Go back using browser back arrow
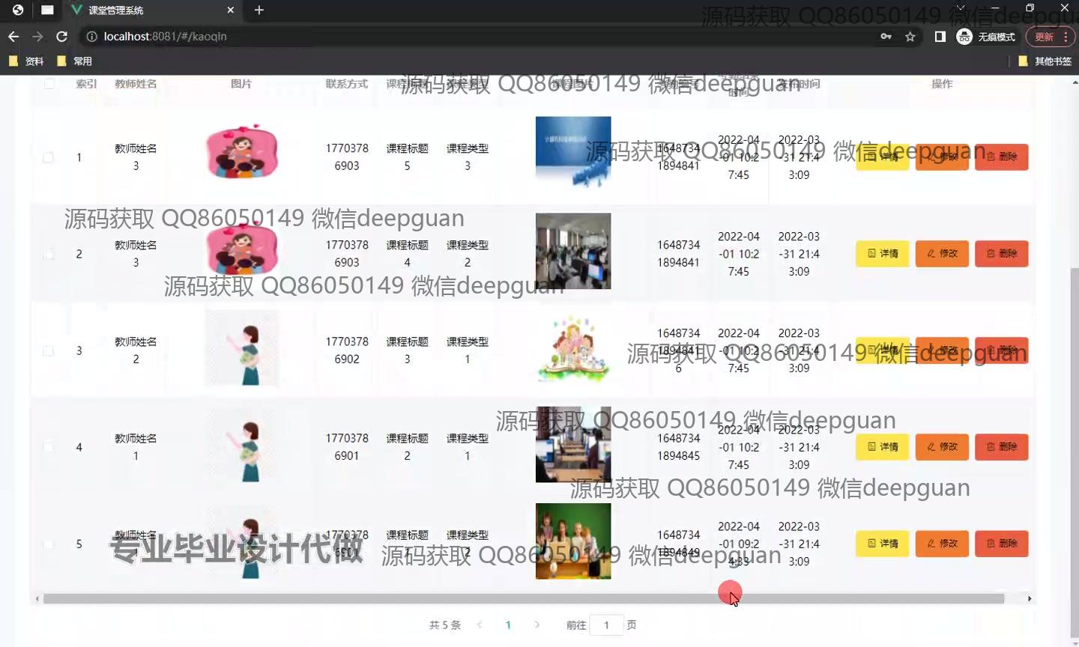The width and height of the screenshot is (1079, 647). (x=13, y=37)
